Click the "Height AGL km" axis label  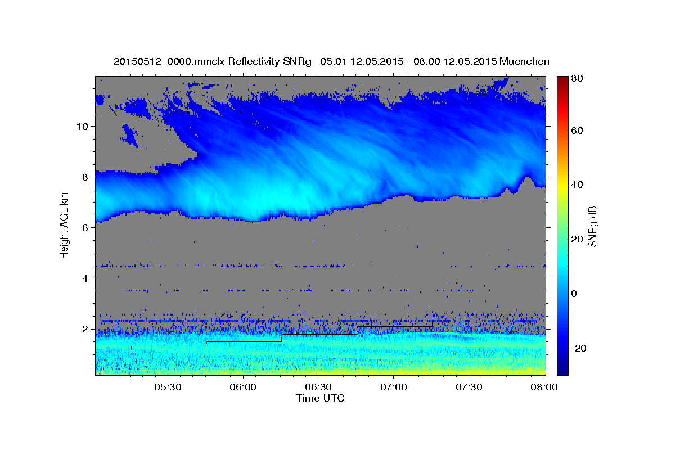point(64,226)
